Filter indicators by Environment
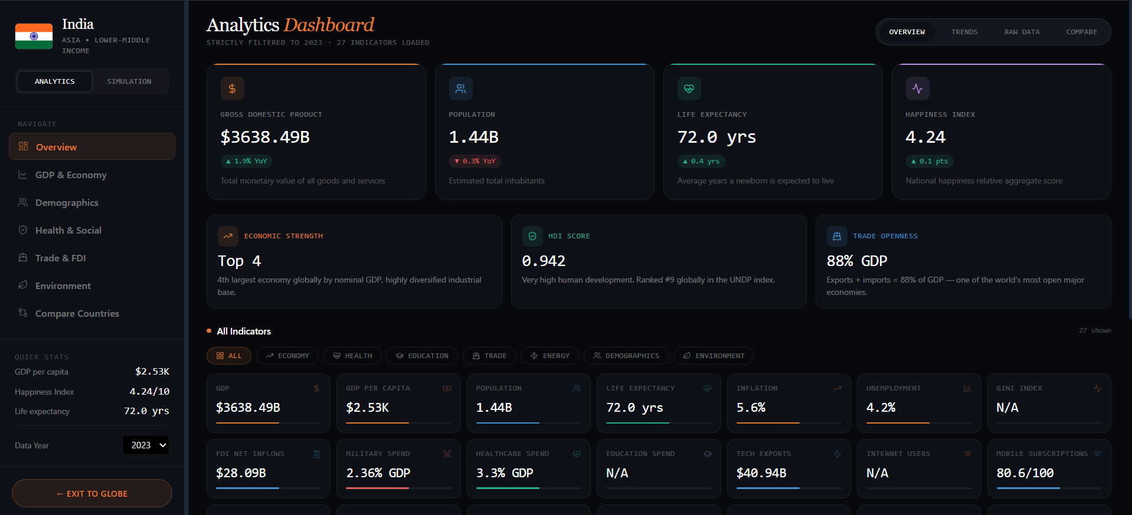 point(714,356)
